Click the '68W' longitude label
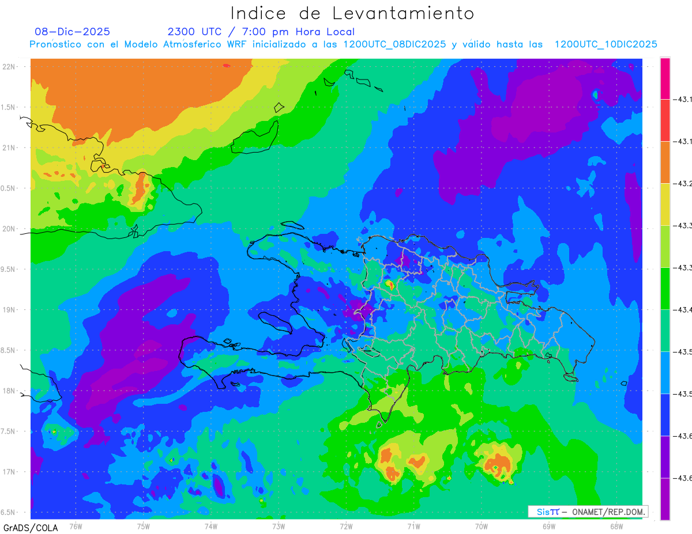The height and width of the screenshot is (534, 692). [616, 526]
